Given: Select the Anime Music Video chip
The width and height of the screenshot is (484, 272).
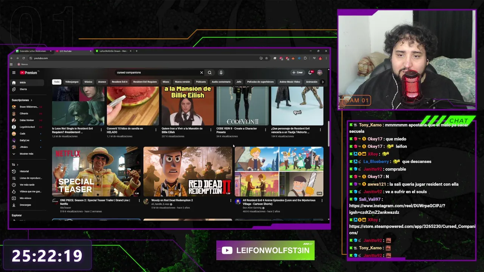Looking at the screenshot, I should (290, 82).
